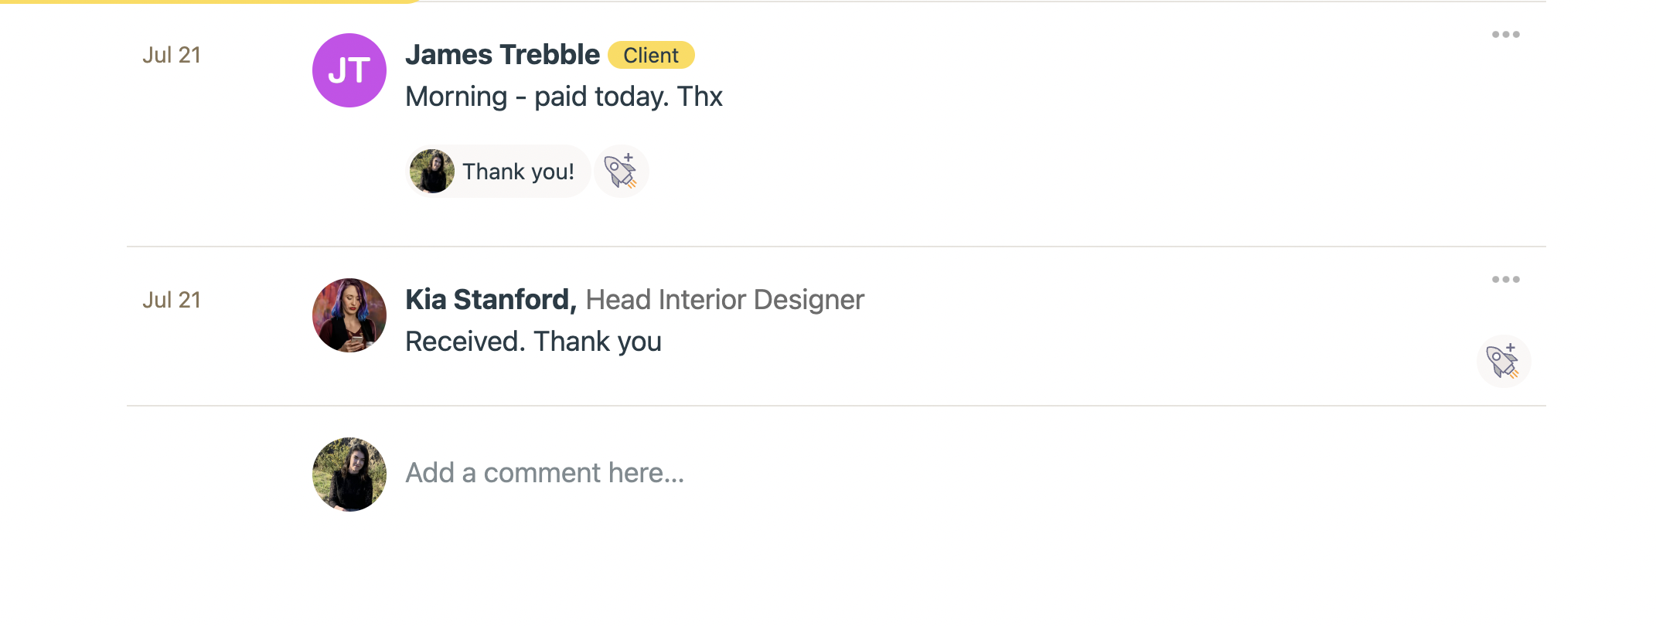Click the divider line between the two comments

pyautogui.click(x=835, y=247)
